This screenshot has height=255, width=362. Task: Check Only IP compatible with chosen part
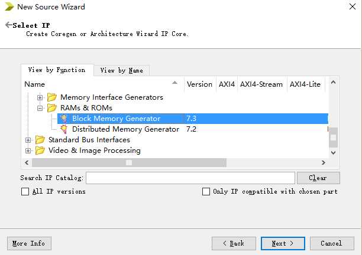[x=206, y=191]
